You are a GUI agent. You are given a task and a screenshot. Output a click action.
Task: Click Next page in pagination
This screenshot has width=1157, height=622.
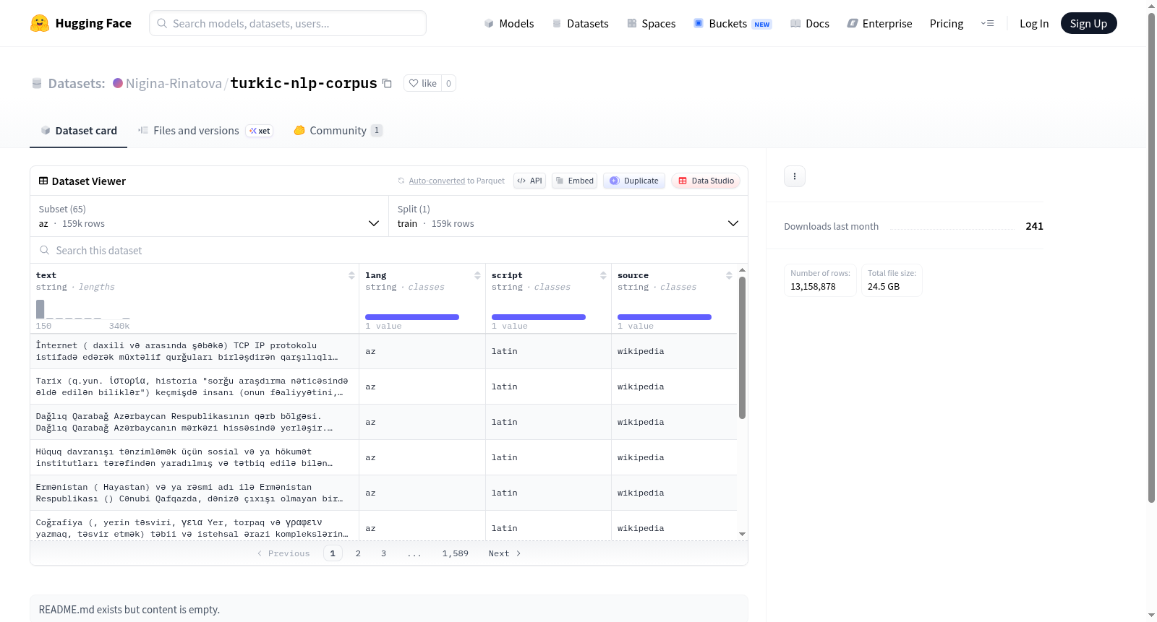click(505, 553)
